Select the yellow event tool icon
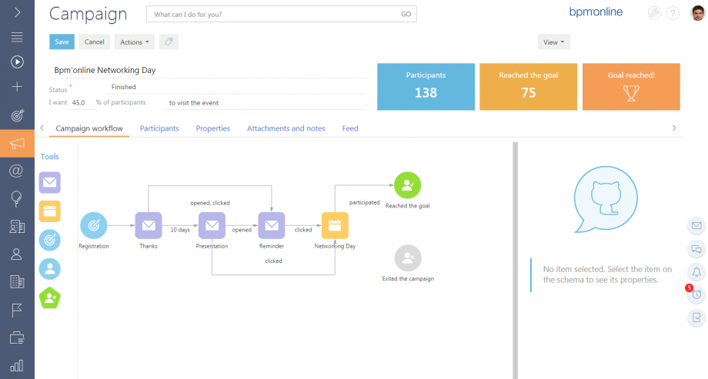This screenshot has height=379, width=708. [x=50, y=211]
